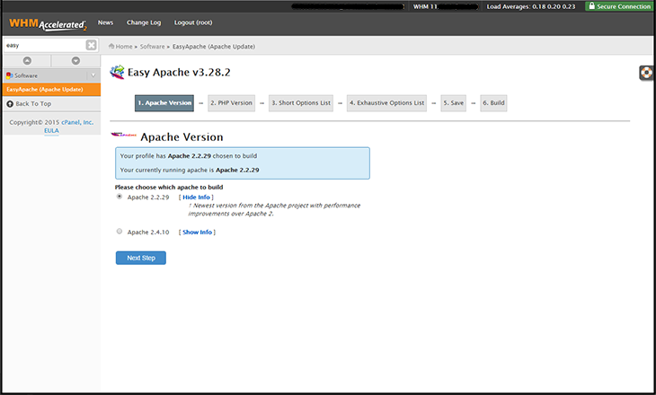Click the EasyApache (Apache Update) breadcrumb text
656x395 pixels.
pyautogui.click(x=214, y=47)
